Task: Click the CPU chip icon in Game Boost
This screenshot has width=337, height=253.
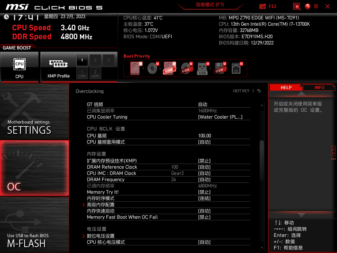Action: tap(19, 64)
